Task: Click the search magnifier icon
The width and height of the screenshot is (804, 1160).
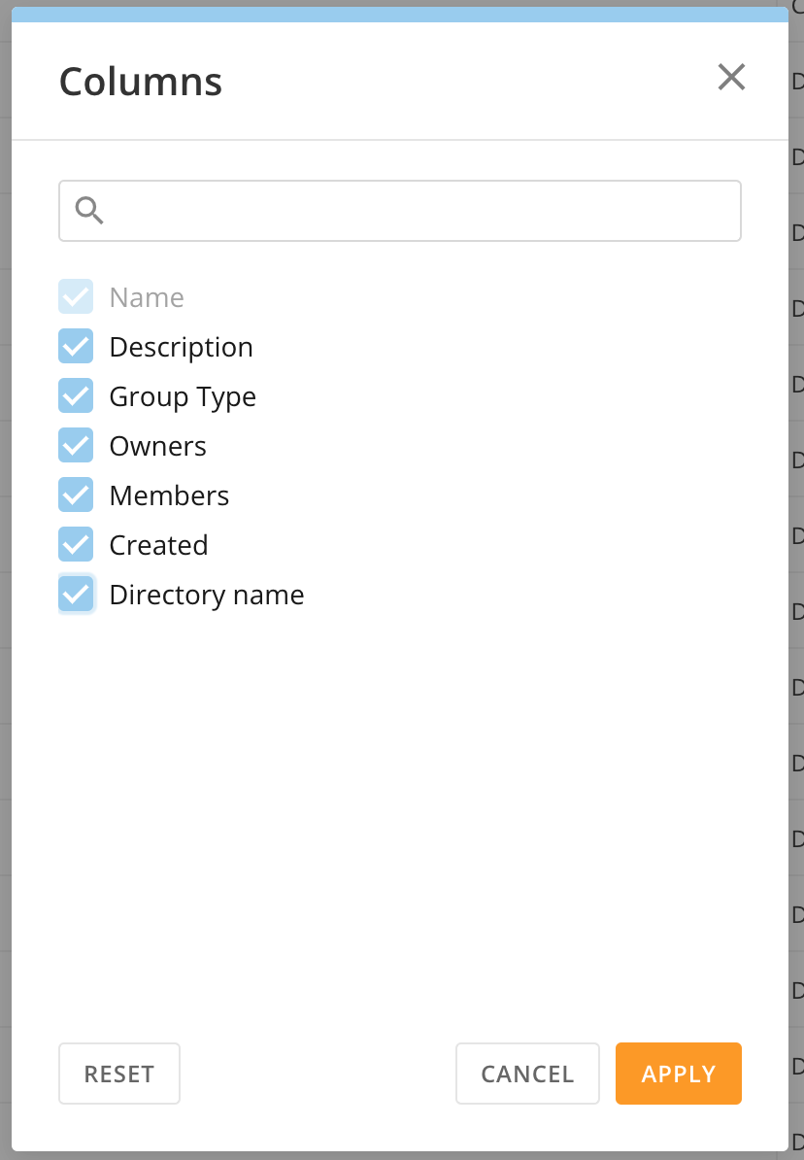Action: 89,210
